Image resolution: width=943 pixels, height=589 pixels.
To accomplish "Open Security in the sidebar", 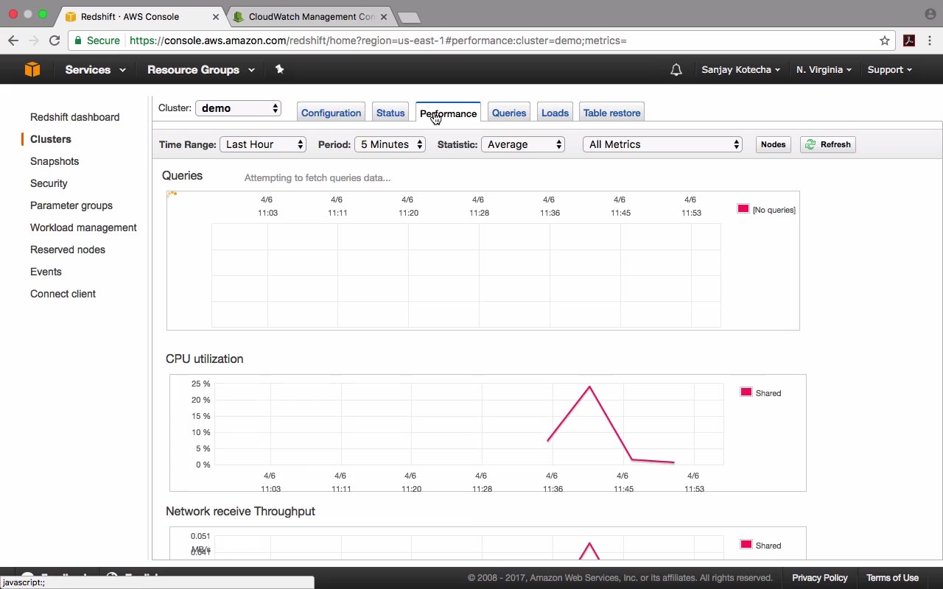I will (49, 183).
